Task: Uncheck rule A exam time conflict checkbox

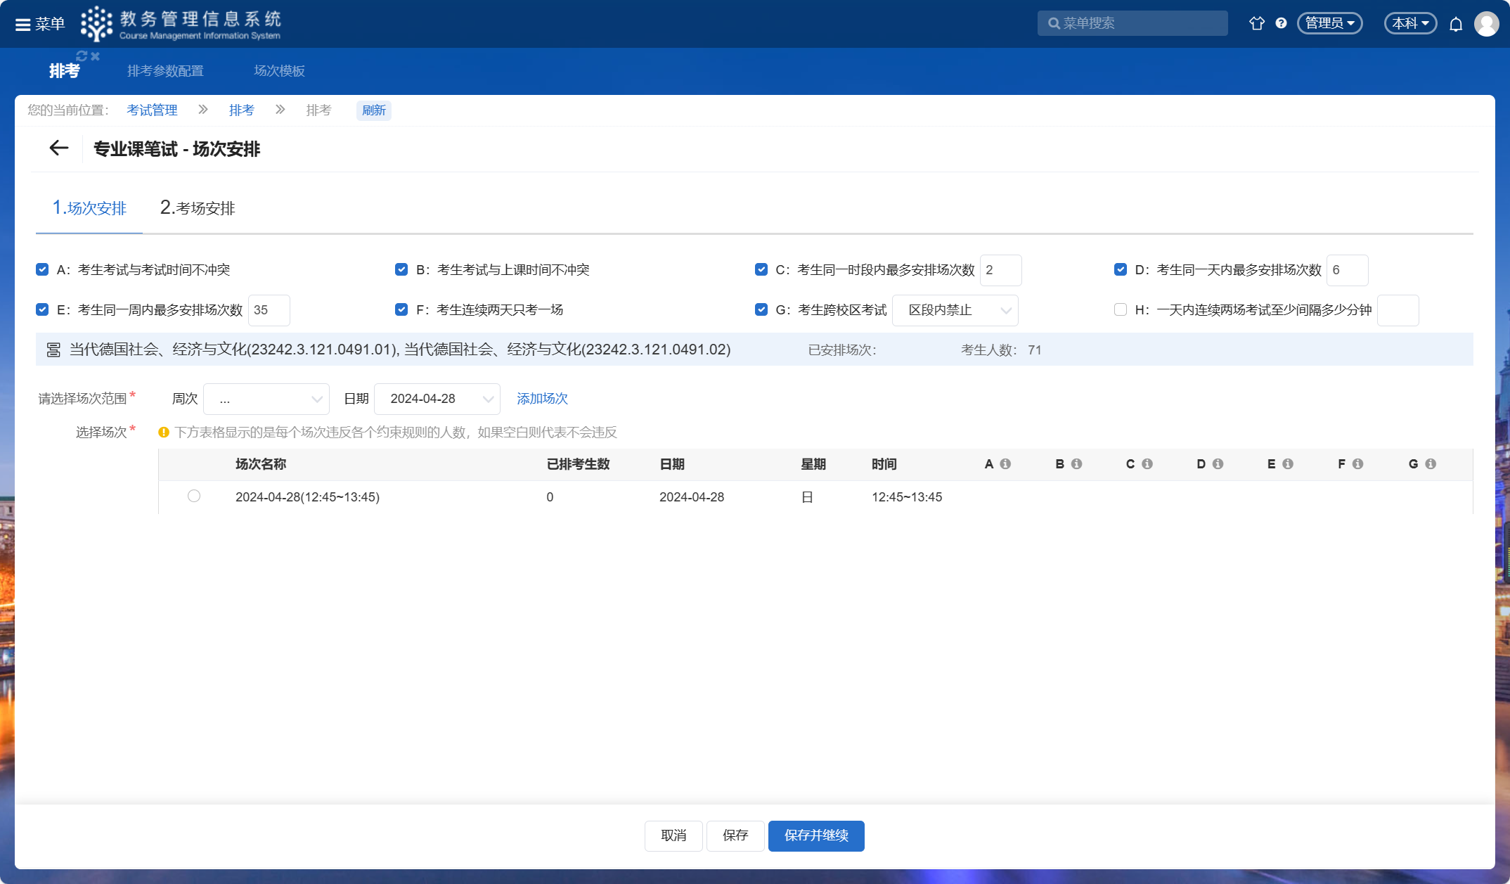Action: coord(42,270)
